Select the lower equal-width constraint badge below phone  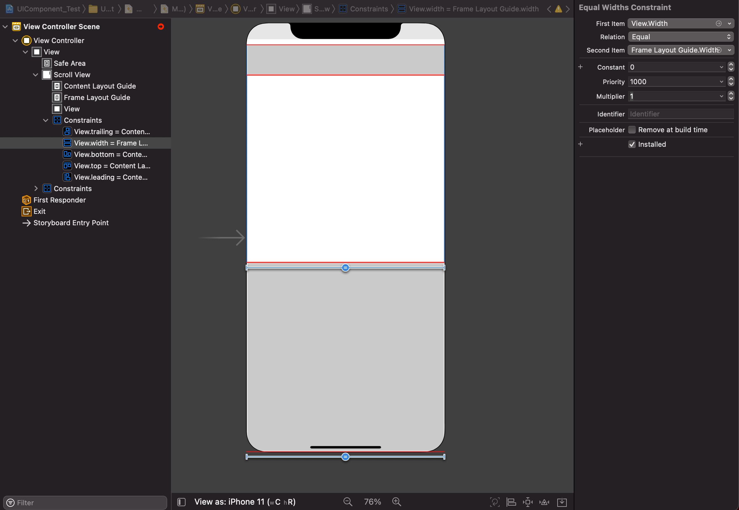(x=345, y=457)
